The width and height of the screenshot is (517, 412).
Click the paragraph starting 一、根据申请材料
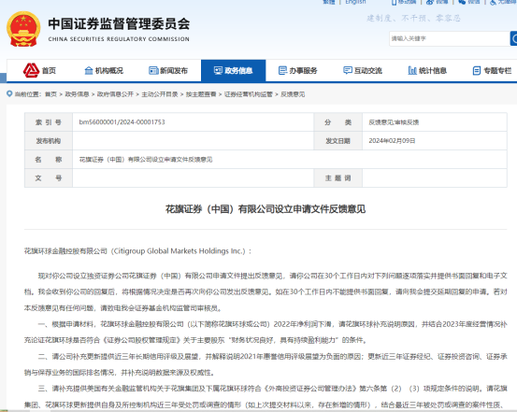tap(266, 332)
